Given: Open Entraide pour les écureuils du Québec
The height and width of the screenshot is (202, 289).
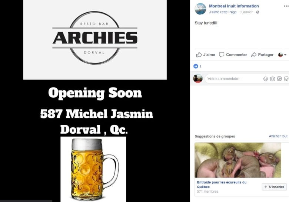Looking at the screenshot, I should [222, 185].
